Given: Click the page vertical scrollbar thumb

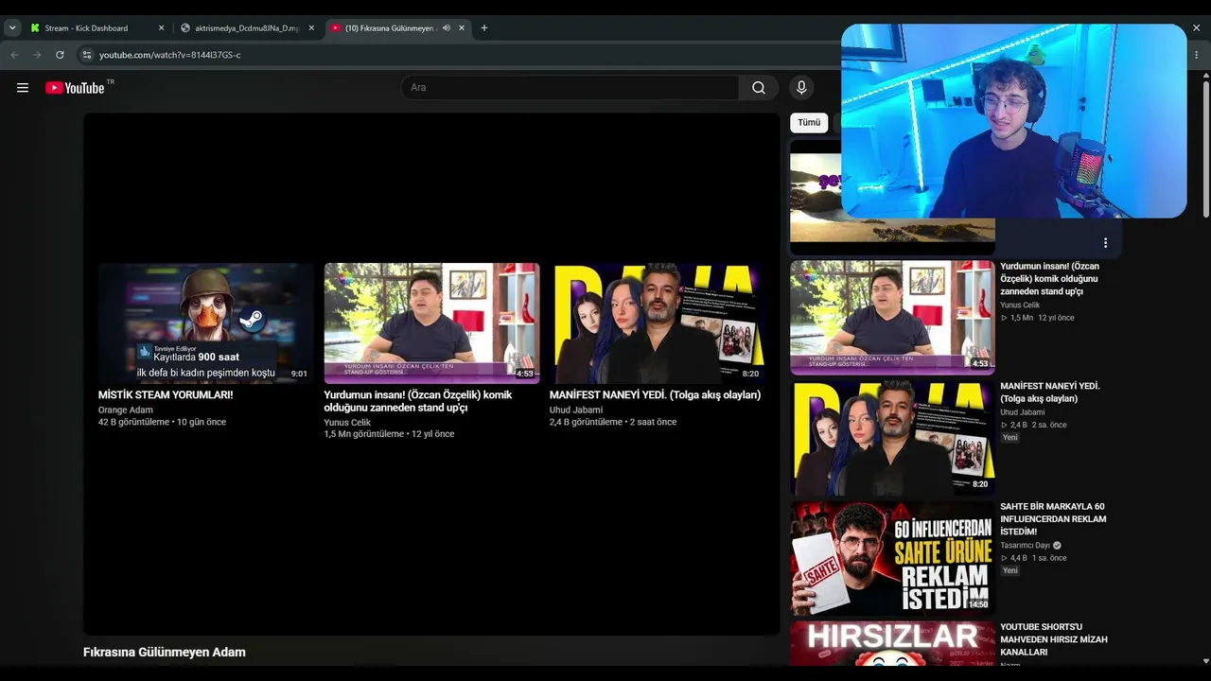Looking at the screenshot, I should tap(1206, 151).
